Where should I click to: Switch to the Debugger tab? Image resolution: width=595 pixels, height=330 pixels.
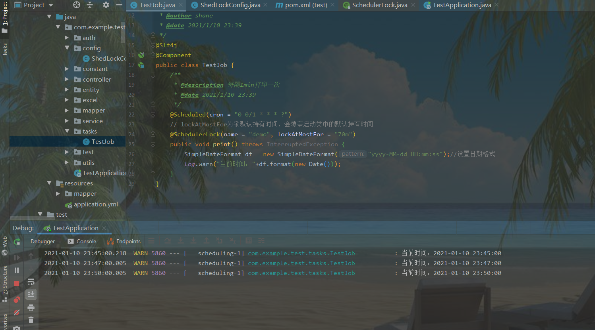[42, 241]
